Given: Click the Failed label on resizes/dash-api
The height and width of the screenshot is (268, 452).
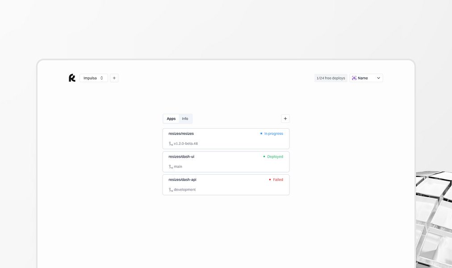Looking at the screenshot, I should click(278, 180).
